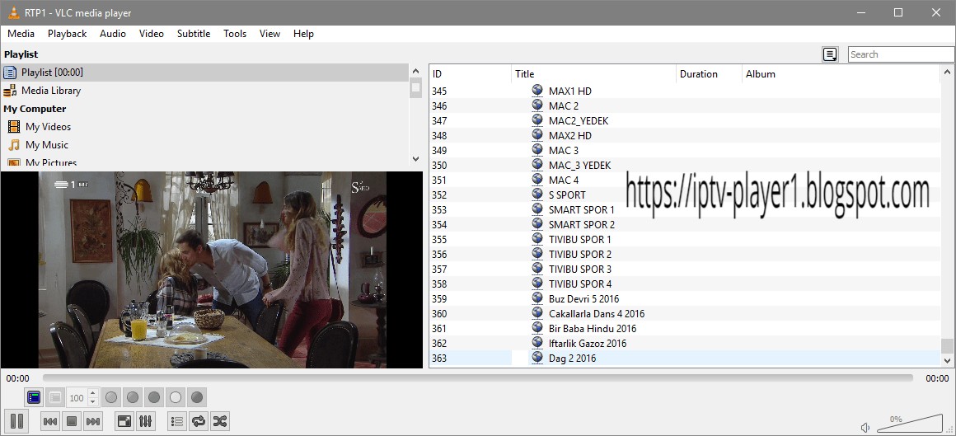Toggle fullscreen video mode

[x=125, y=421]
